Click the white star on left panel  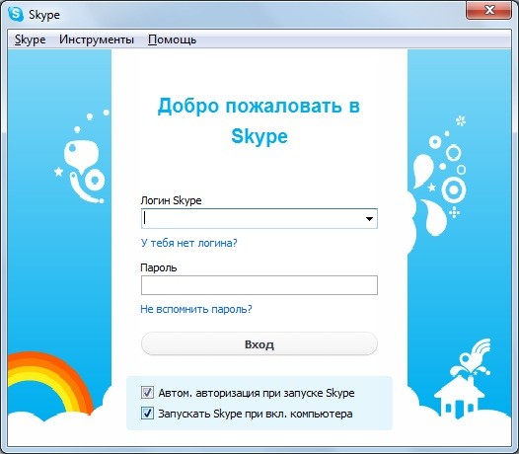tap(58, 172)
